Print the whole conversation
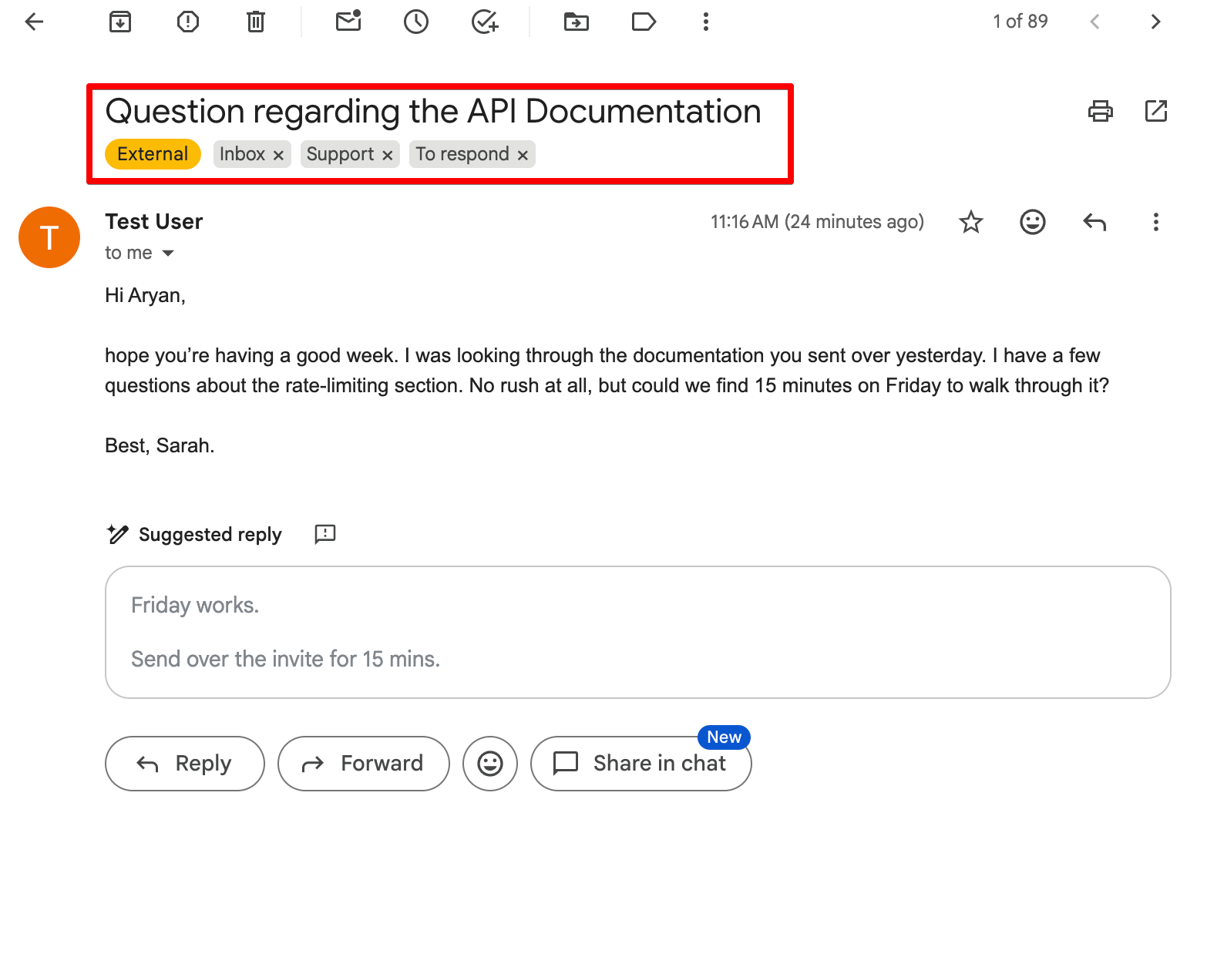Screen dimensions: 1207x974 tap(1101, 111)
